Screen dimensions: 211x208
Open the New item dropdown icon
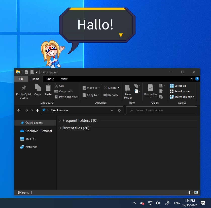(x=137, y=85)
